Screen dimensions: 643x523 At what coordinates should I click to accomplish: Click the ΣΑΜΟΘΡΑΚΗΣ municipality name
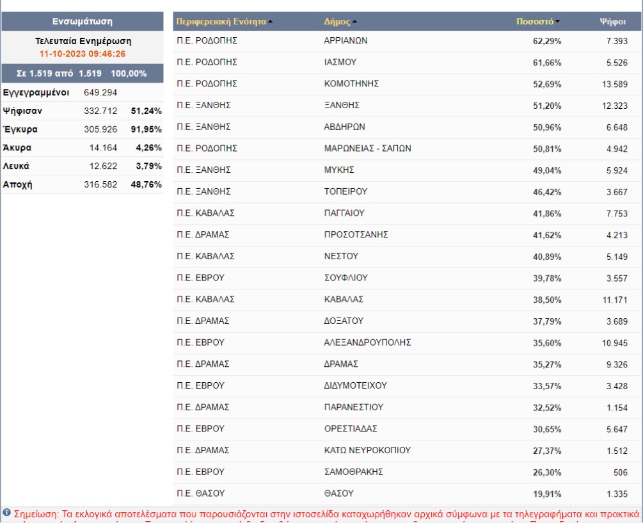click(x=353, y=472)
